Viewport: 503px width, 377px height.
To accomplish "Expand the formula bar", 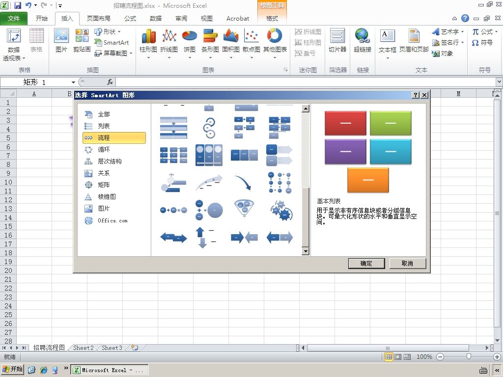I will pos(499,82).
